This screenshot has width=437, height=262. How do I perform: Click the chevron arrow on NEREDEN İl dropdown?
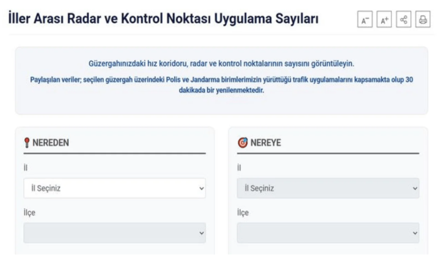click(200, 188)
